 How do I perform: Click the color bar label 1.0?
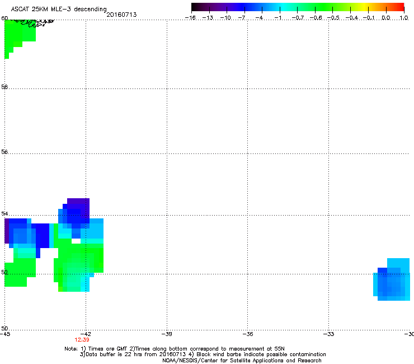[x=404, y=18]
